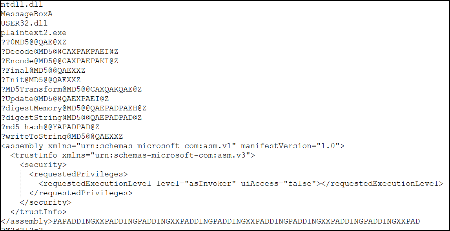Click on the ?digestString@MD5 line
Image resolution: width=450 pixels, height=231 pixels.
click(x=71, y=118)
